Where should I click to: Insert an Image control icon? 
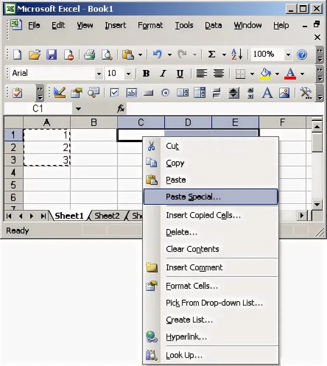[284, 93]
